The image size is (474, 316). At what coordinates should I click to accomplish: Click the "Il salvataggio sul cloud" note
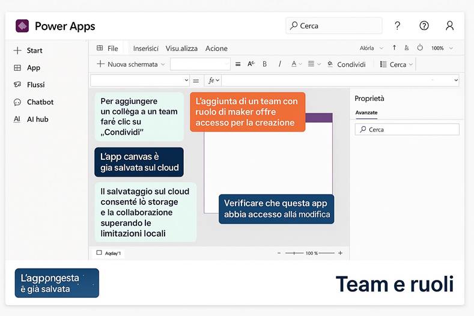pos(145,212)
